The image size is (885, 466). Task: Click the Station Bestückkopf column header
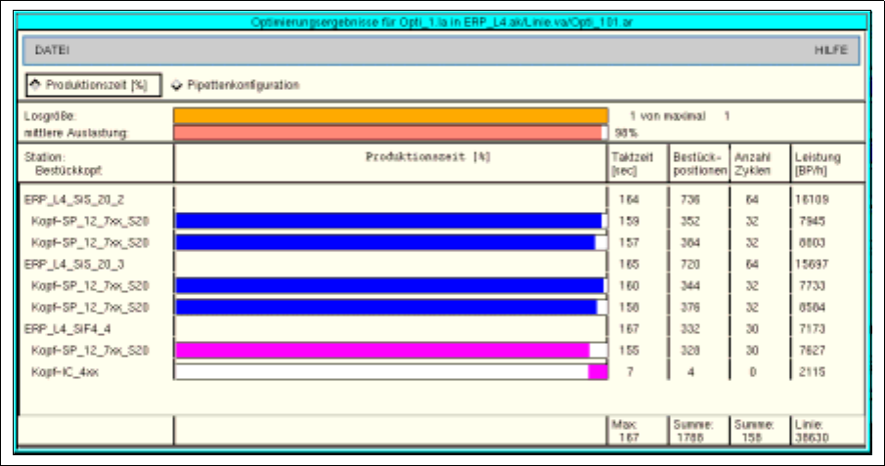point(64,163)
